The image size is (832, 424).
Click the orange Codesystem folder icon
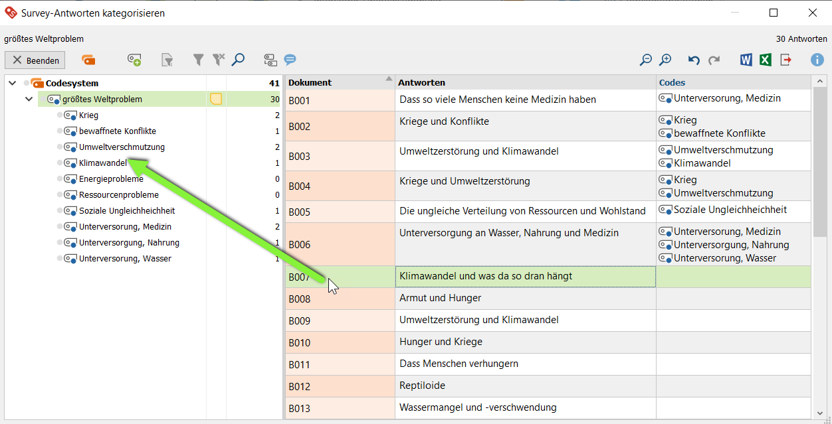coord(37,83)
